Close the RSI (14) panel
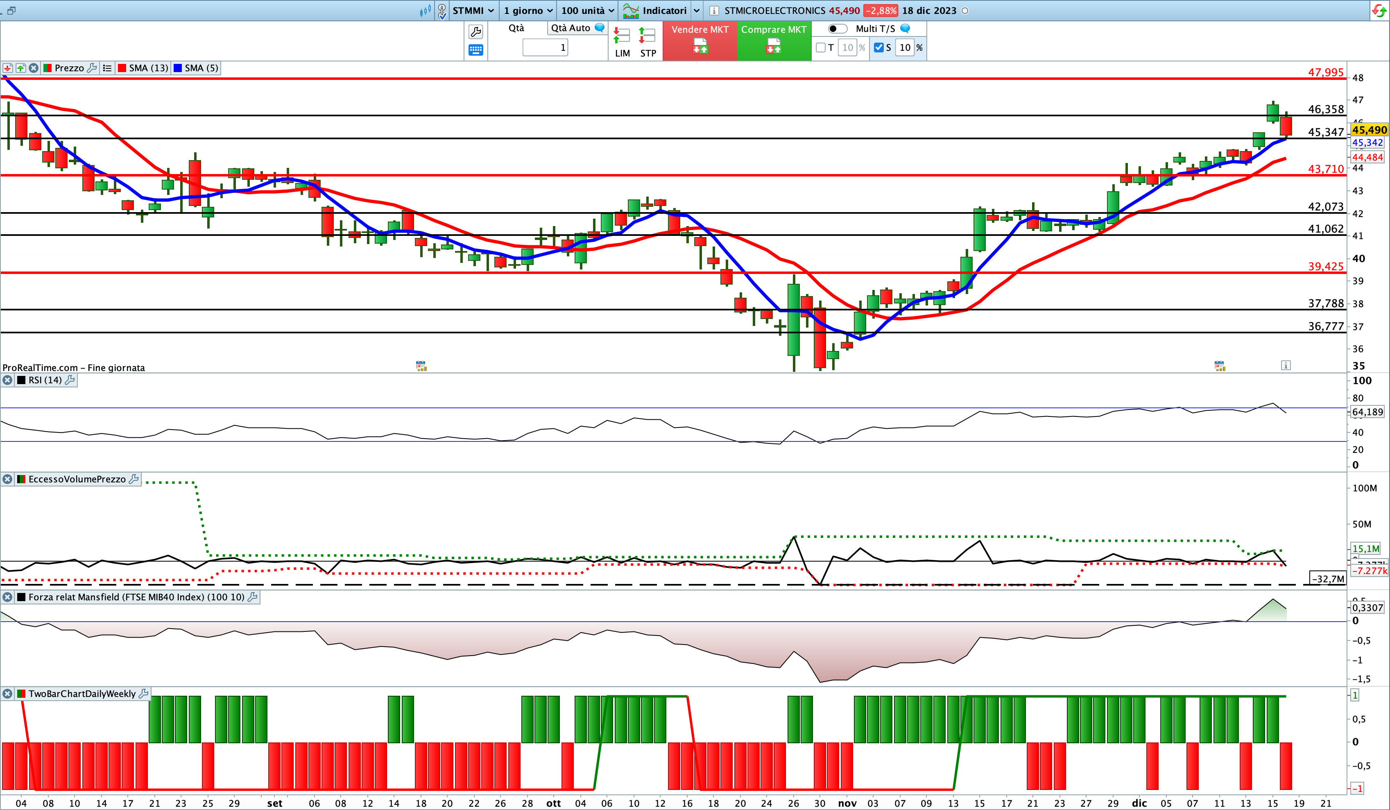This screenshot has width=1390, height=810. click(x=7, y=380)
